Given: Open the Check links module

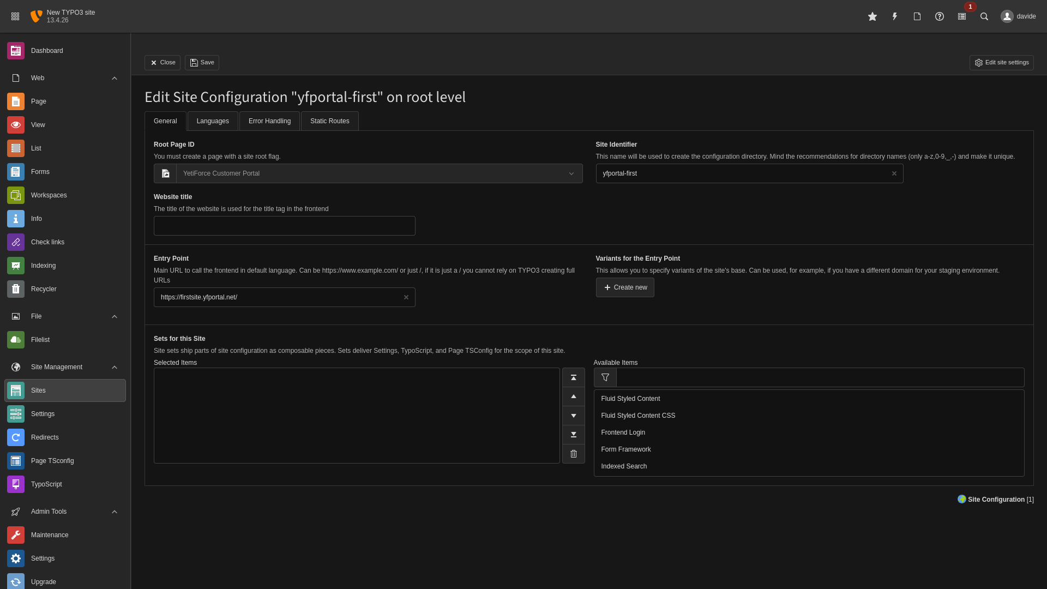Looking at the screenshot, I should coord(47,242).
